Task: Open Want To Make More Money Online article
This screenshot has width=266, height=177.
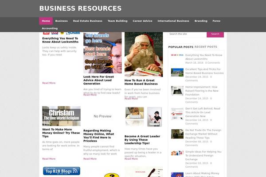Action: click(61, 133)
